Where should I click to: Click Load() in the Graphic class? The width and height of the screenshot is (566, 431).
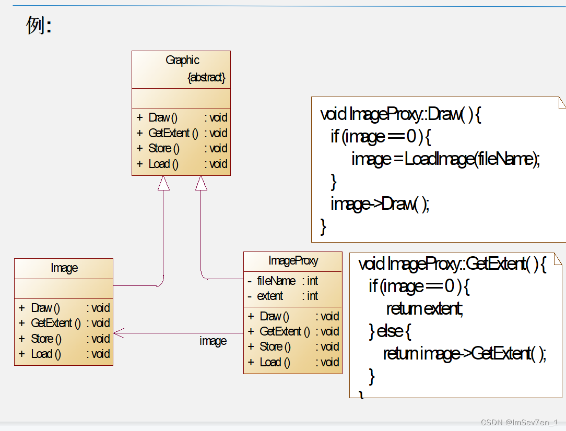point(163,164)
